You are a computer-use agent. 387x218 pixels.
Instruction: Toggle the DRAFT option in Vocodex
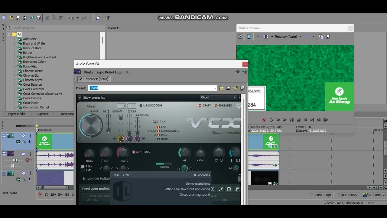click(205, 105)
